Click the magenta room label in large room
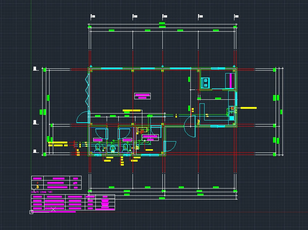The height and width of the screenshot is (230, 308). [x=142, y=96]
